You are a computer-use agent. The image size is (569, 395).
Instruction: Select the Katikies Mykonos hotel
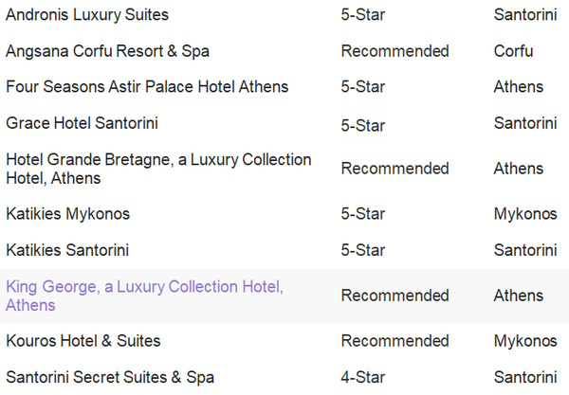tap(68, 214)
